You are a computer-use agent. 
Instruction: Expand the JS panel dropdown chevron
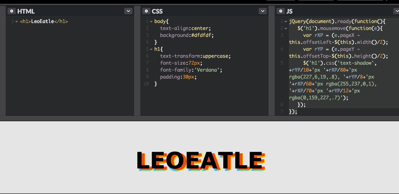(x=396, y=11)
